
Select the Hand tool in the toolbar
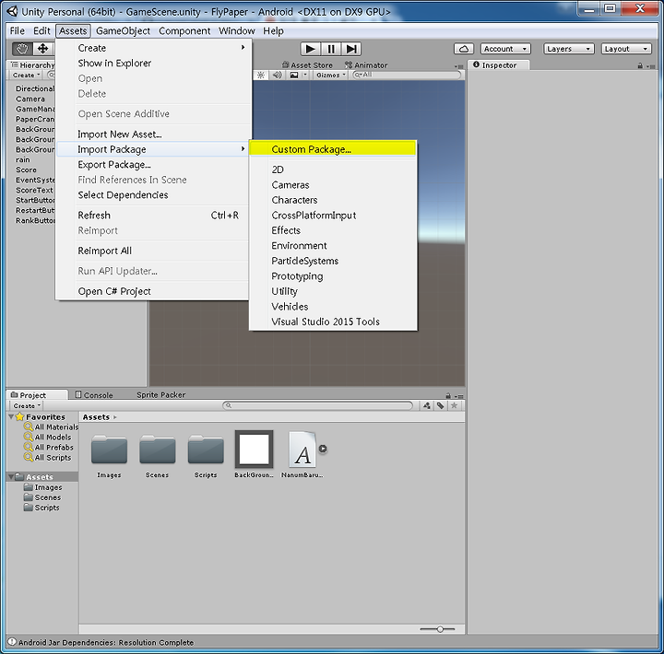coord(22,49)
